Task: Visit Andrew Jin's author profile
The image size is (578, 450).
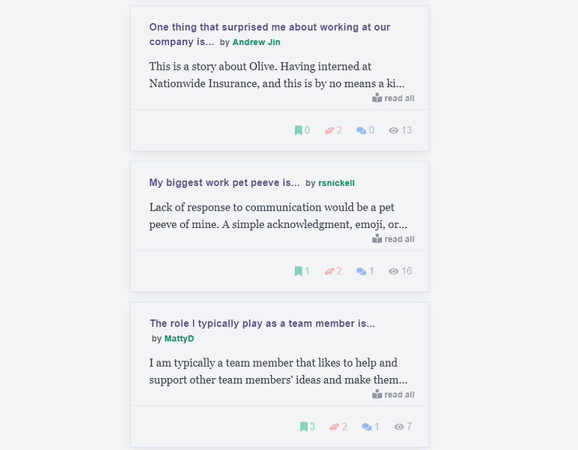Action: click(x=256, y=42)
